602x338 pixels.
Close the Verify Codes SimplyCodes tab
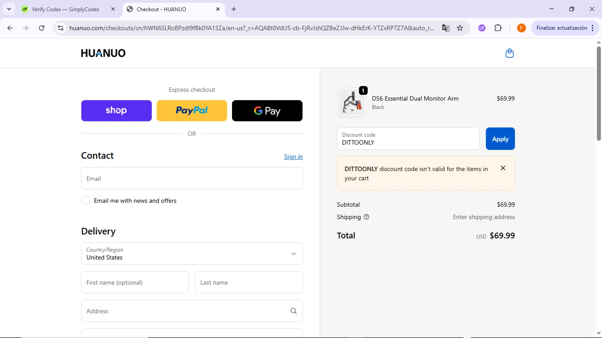tap(113, 9)
